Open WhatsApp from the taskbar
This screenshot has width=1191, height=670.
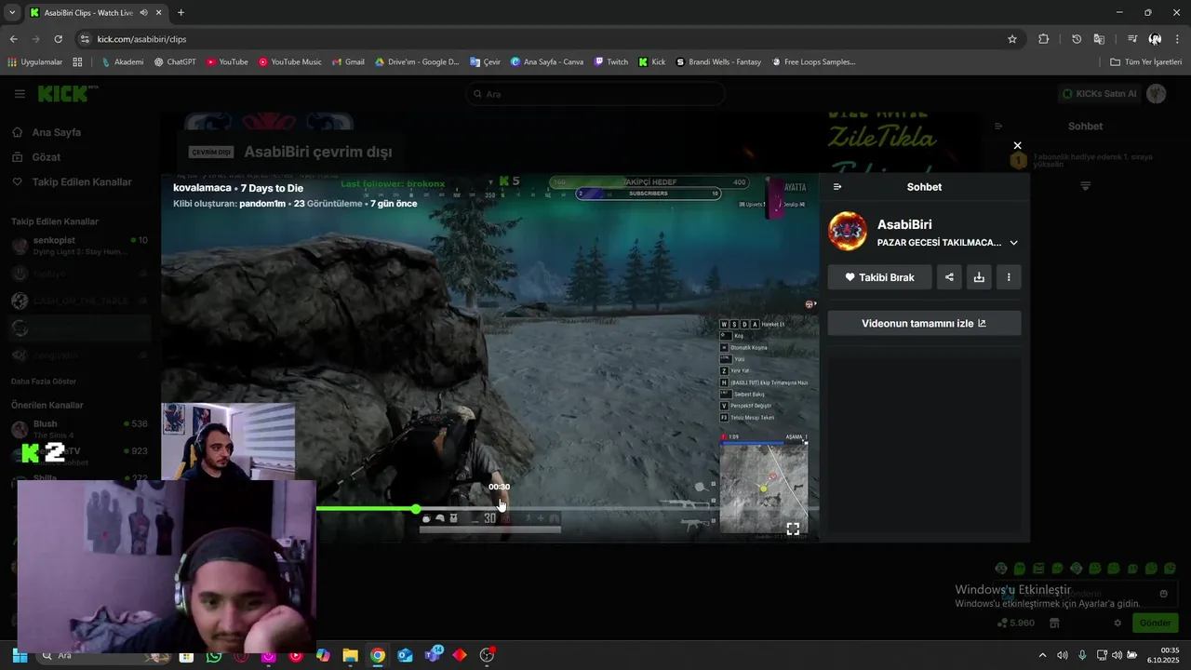point(214,655)
